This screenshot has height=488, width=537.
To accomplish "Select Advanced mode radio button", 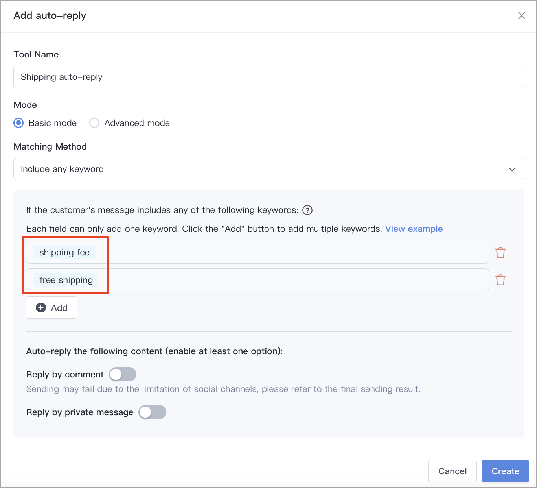I will click(94, 123).
